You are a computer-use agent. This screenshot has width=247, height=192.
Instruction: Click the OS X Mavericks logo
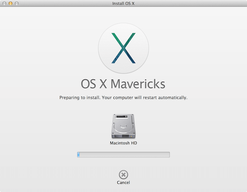click(123, 48)
